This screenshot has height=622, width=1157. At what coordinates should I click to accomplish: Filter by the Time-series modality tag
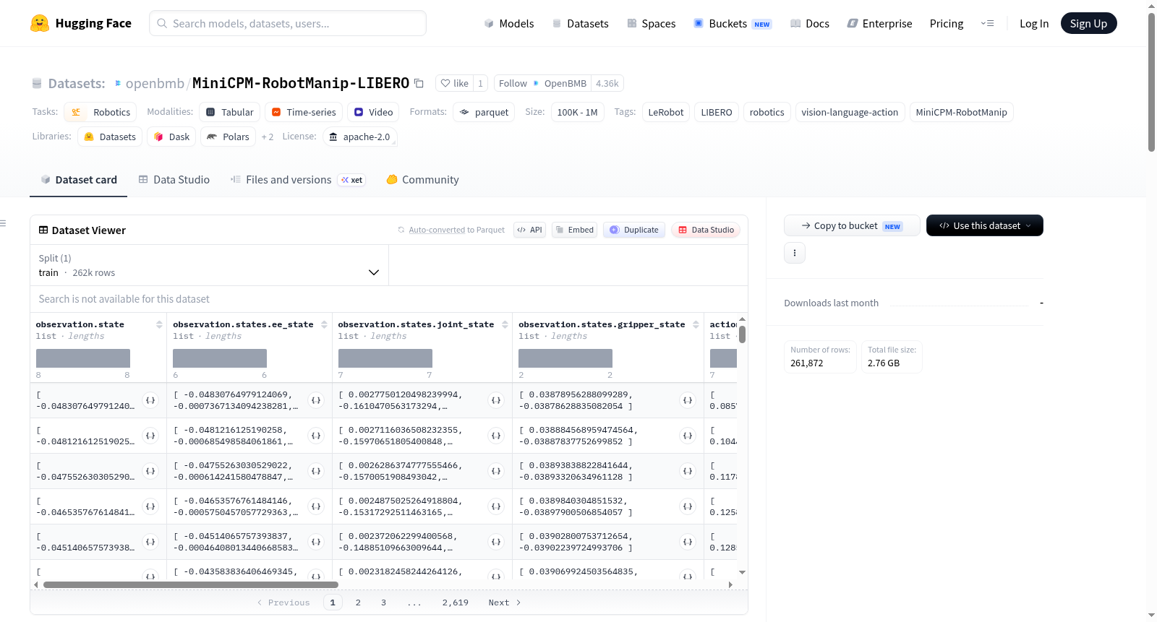pos(303,112)
